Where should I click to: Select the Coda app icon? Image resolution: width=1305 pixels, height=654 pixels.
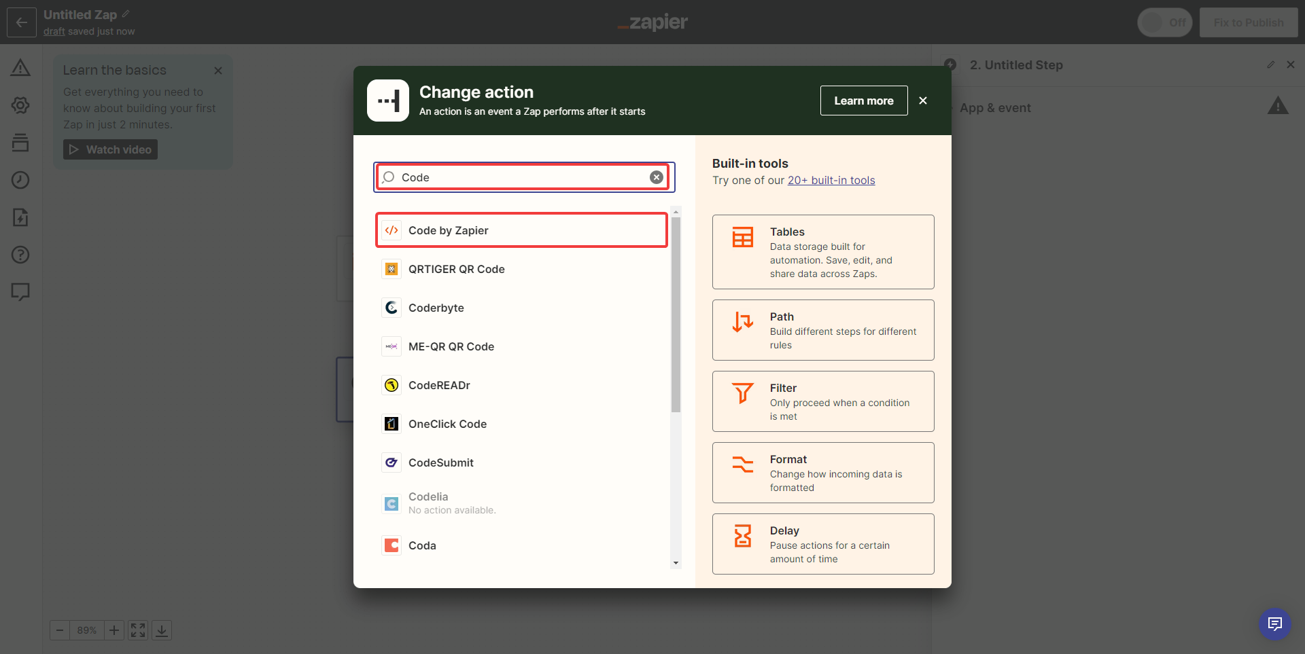[391, 545]
